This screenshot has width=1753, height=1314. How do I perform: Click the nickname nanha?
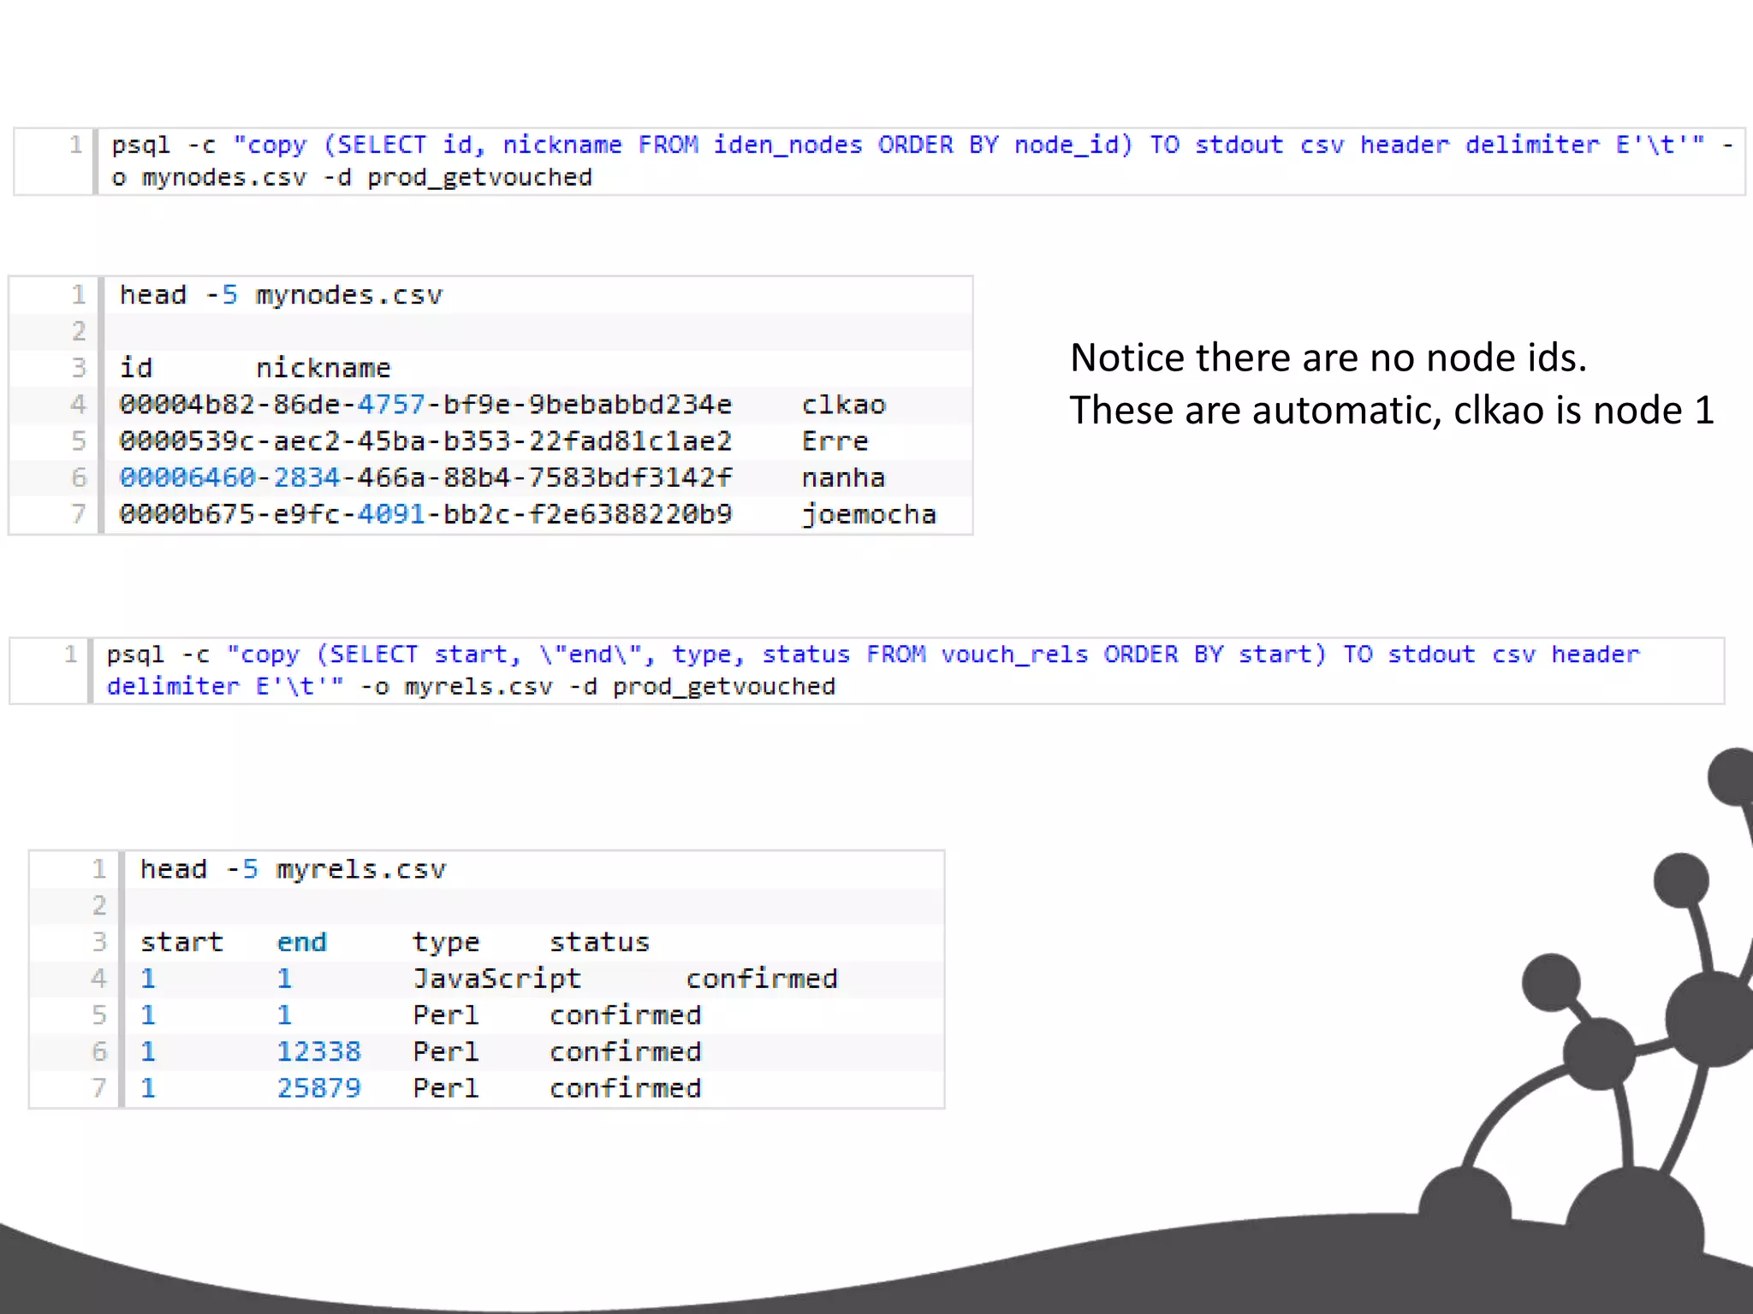[843, 477]
